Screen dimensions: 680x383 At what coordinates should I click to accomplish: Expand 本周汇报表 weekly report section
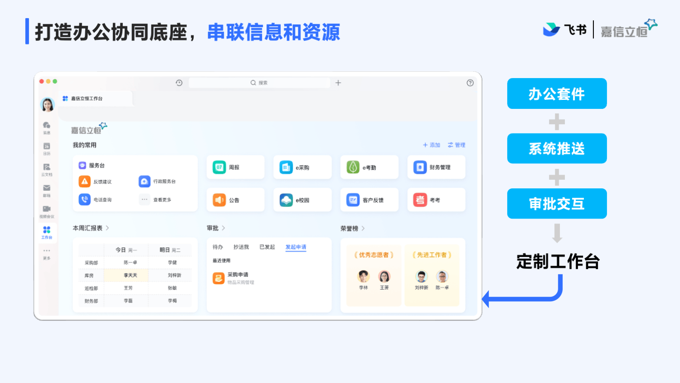[x=91, y=228]
